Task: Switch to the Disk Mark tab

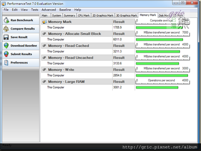Action: pyautogui.click(x=164, y=16)
